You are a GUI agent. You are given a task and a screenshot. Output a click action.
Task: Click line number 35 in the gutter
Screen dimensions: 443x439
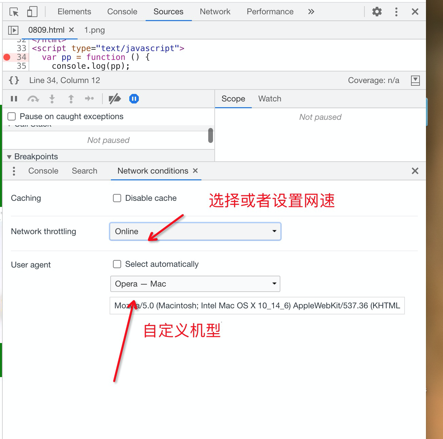[21, 66]
